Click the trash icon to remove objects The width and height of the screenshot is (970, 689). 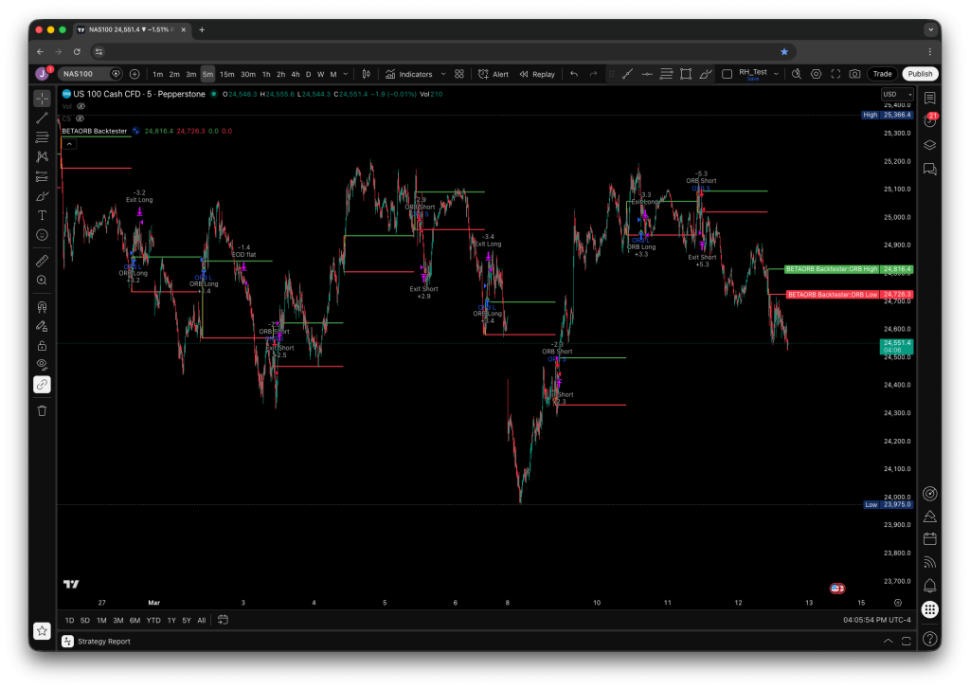pos(42,410)
